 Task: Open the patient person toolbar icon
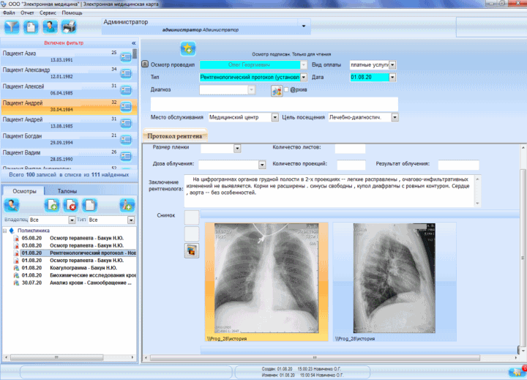(50, 27)
